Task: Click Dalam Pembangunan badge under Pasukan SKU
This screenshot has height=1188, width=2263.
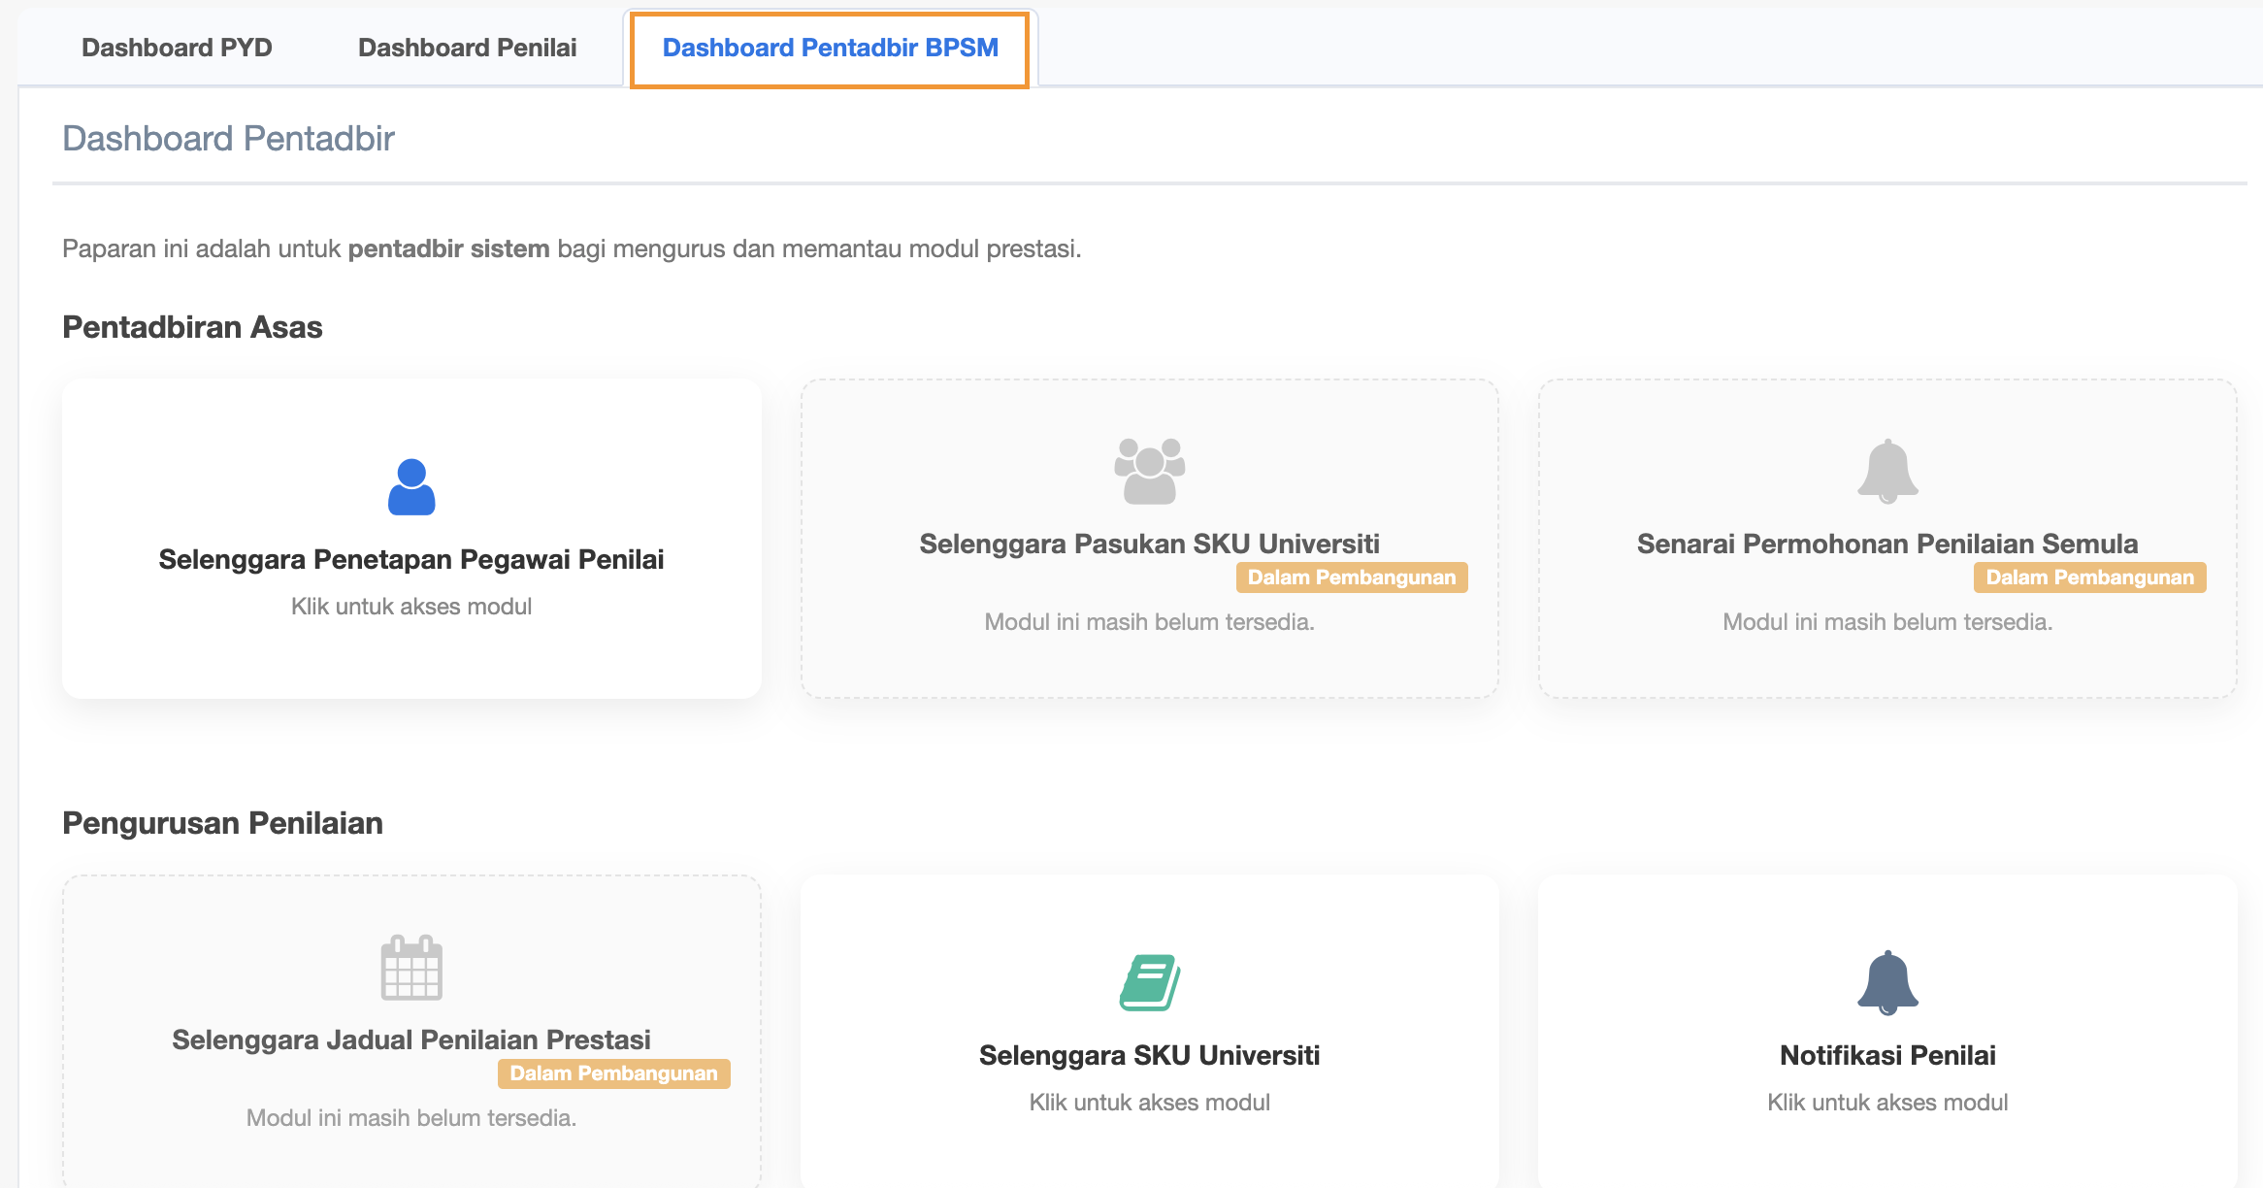Action: click(x=1351, y=577)
